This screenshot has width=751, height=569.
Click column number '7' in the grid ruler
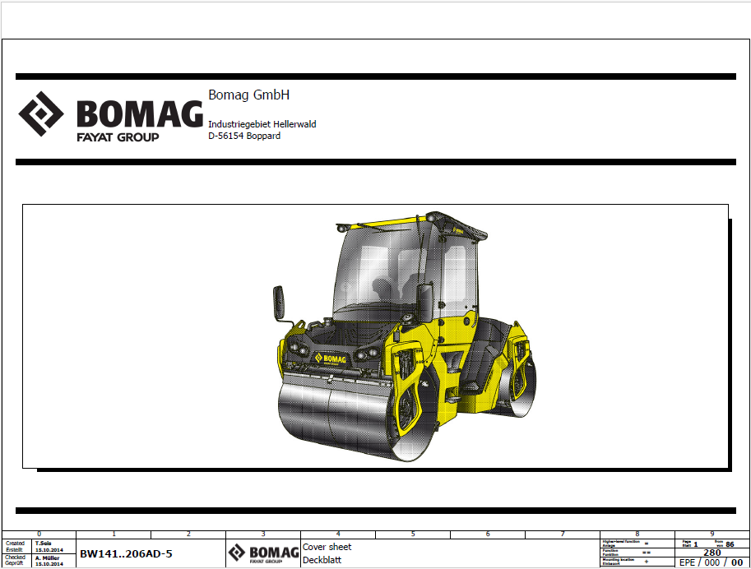(563, 534)
